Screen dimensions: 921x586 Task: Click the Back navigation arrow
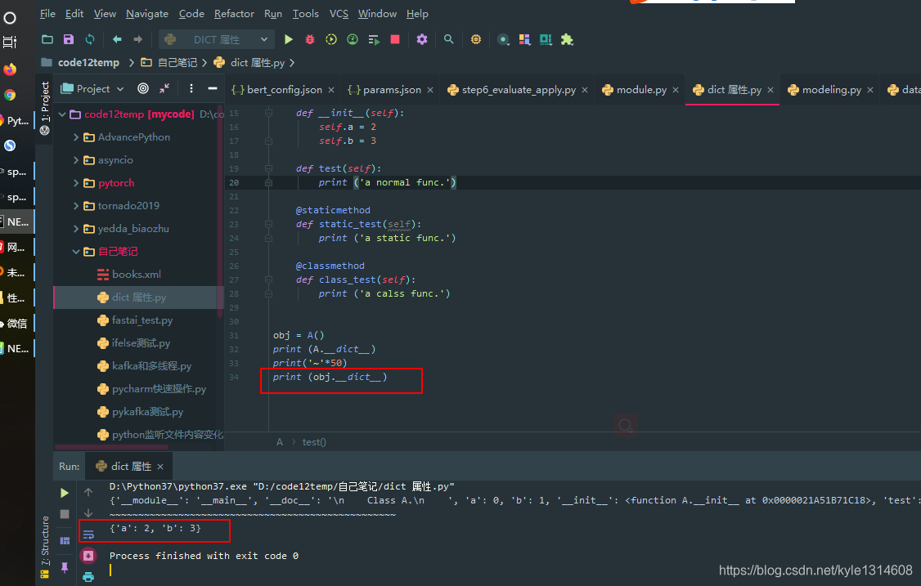pyautogui.click(x=117, y=39)
